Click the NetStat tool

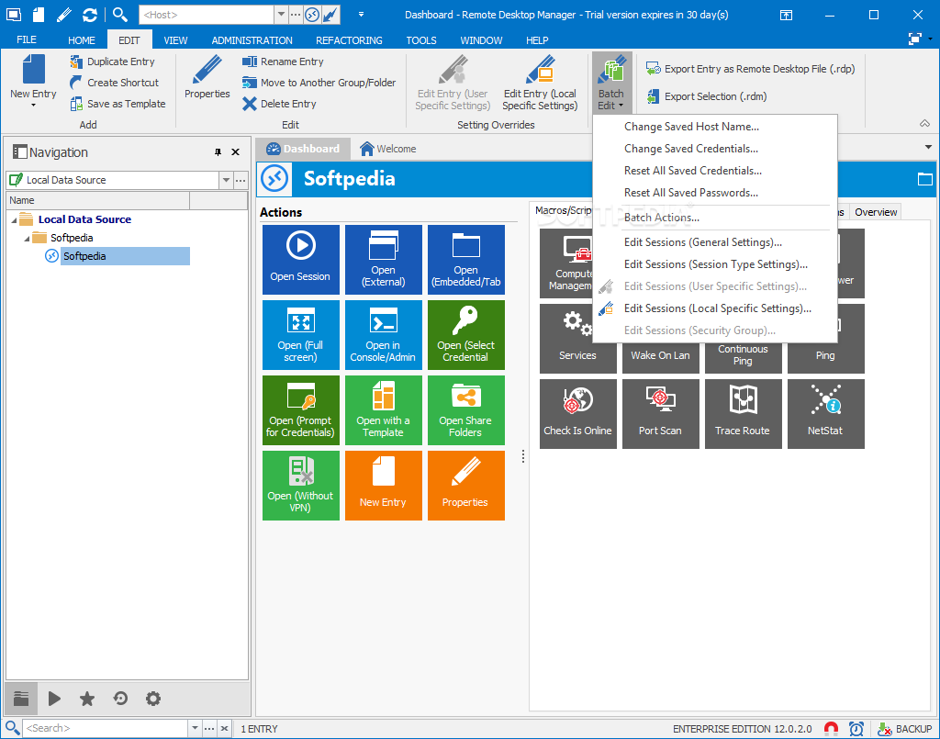[825, 413]
